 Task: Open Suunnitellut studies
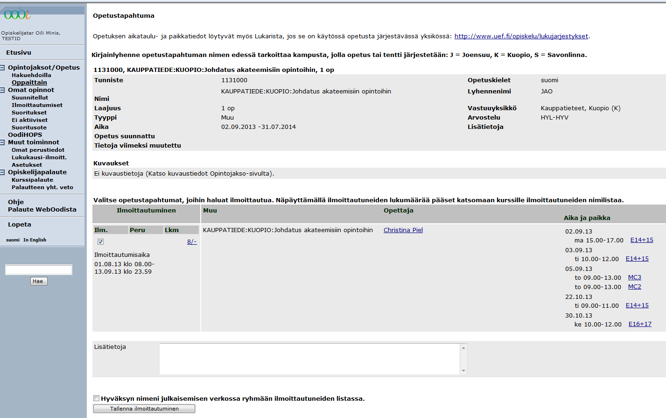point(30,98)
